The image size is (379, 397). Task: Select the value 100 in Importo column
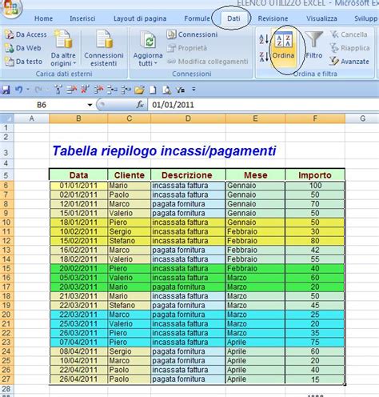315,186
